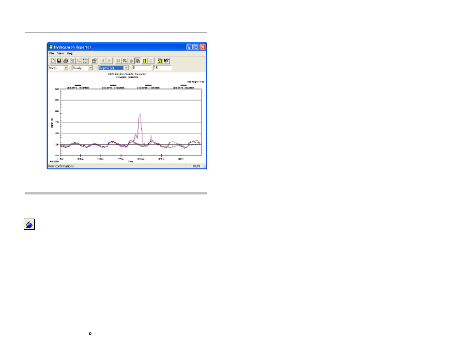Click the NUM status bar indicator

click(196, 166)
